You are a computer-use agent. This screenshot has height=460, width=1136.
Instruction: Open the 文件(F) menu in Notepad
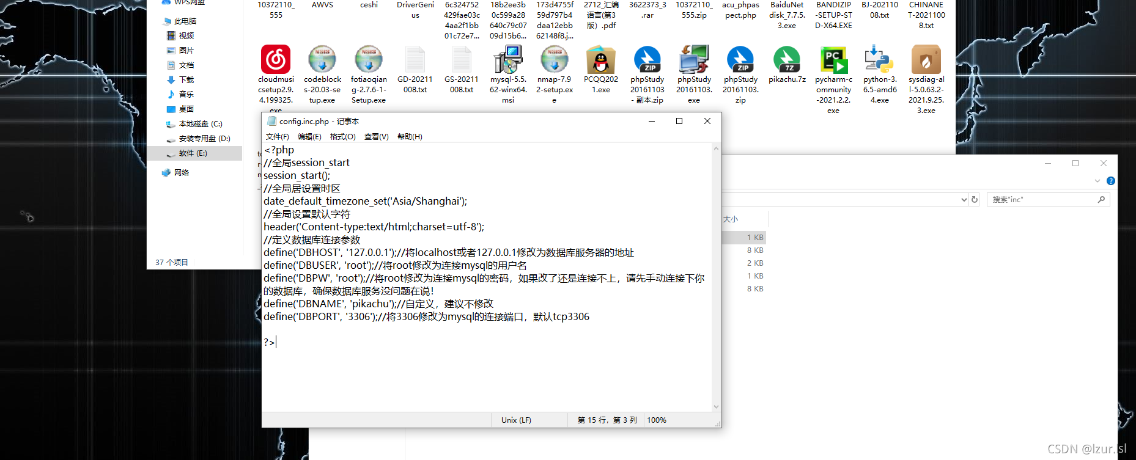pos(277,136)
